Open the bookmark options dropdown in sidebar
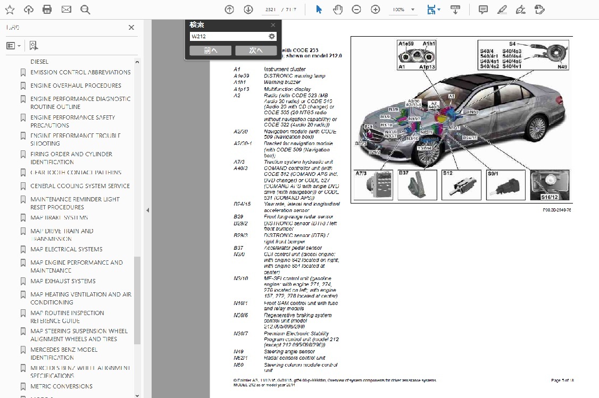 click(13, 45)
